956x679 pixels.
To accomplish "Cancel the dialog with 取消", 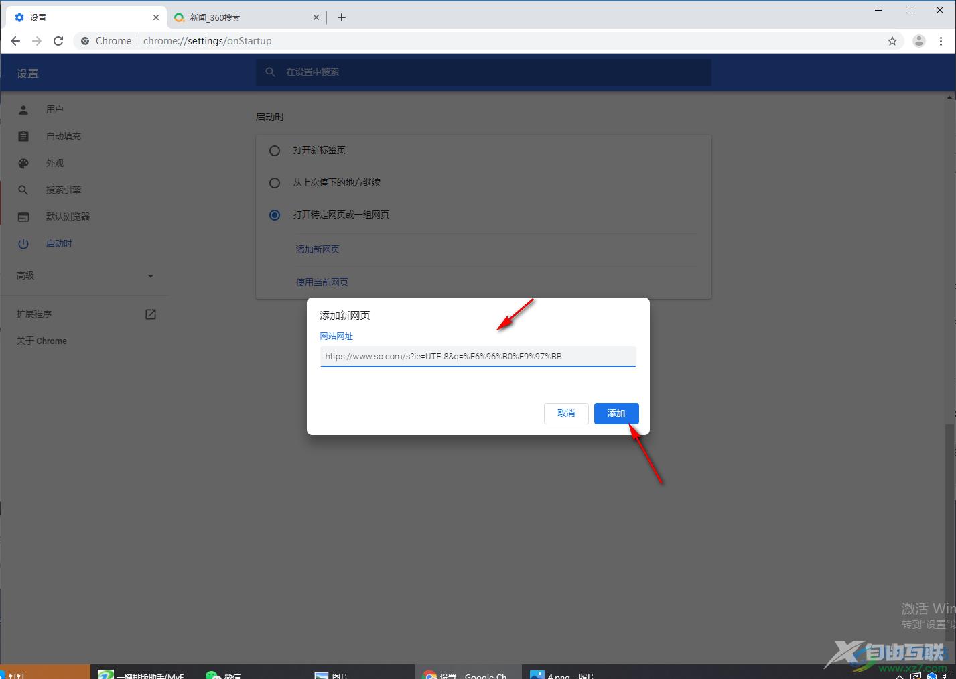I will click(566, 413).
